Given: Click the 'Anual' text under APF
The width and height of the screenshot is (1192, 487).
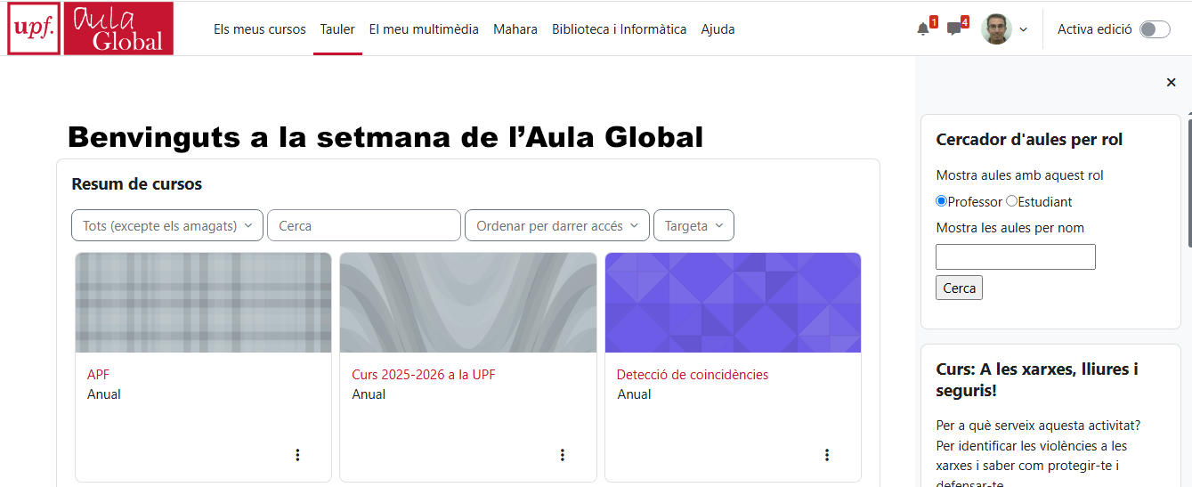Looking at the screenshot, I should coord(104,394).
